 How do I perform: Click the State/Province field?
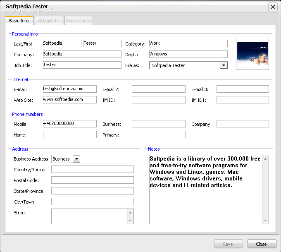click(93, 191)
